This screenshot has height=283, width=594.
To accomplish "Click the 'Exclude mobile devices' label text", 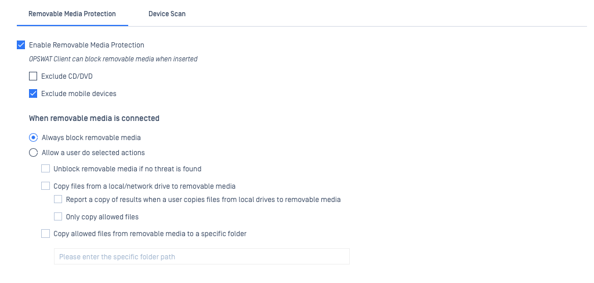I will [79, 94].
